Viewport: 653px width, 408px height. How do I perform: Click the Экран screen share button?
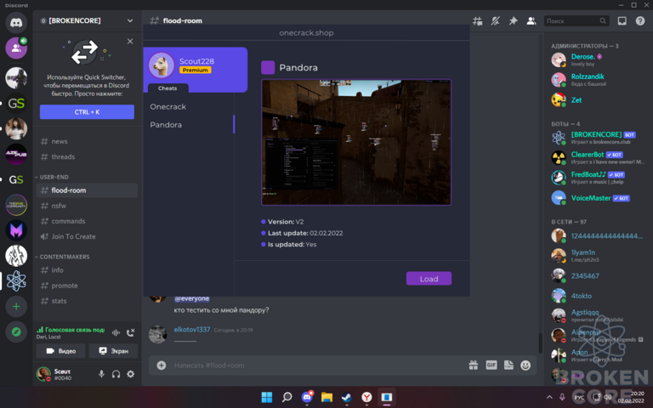coord(113,351)
